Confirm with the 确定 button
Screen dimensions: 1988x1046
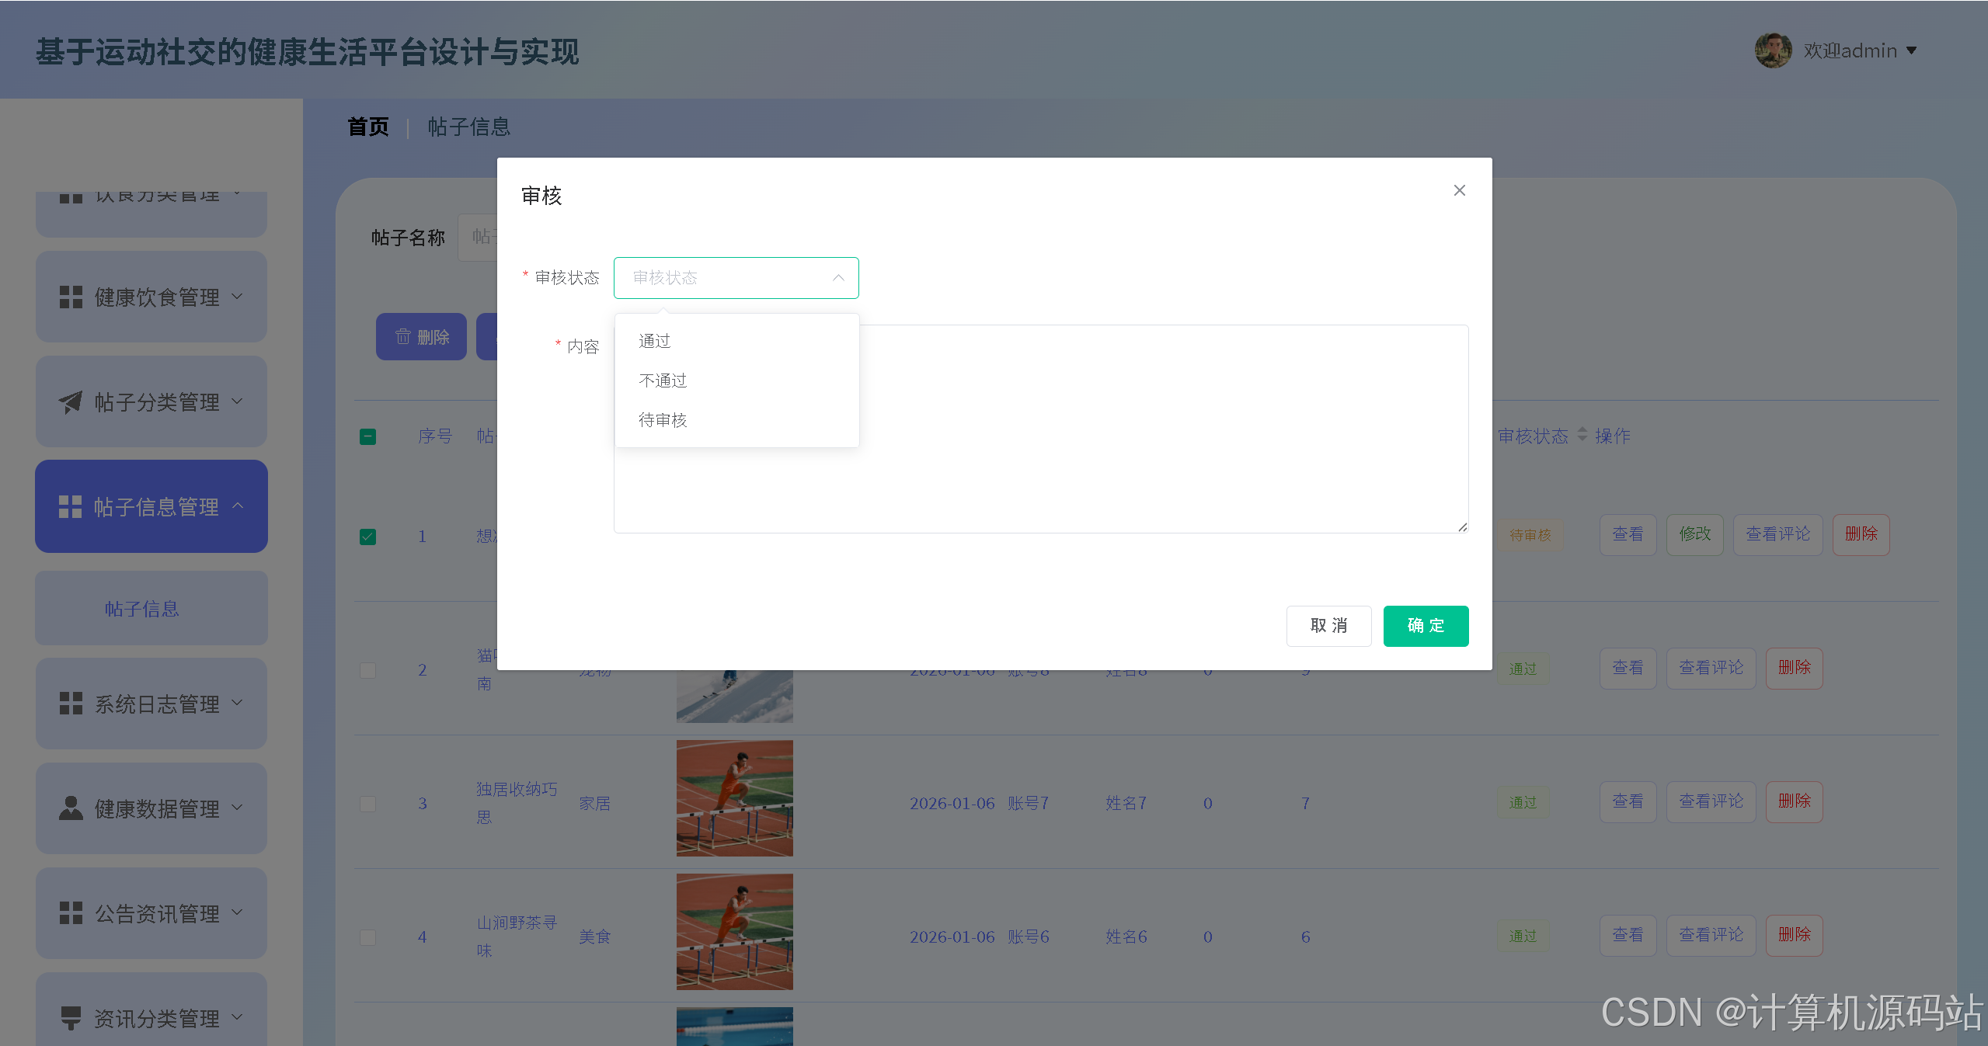1426,626
